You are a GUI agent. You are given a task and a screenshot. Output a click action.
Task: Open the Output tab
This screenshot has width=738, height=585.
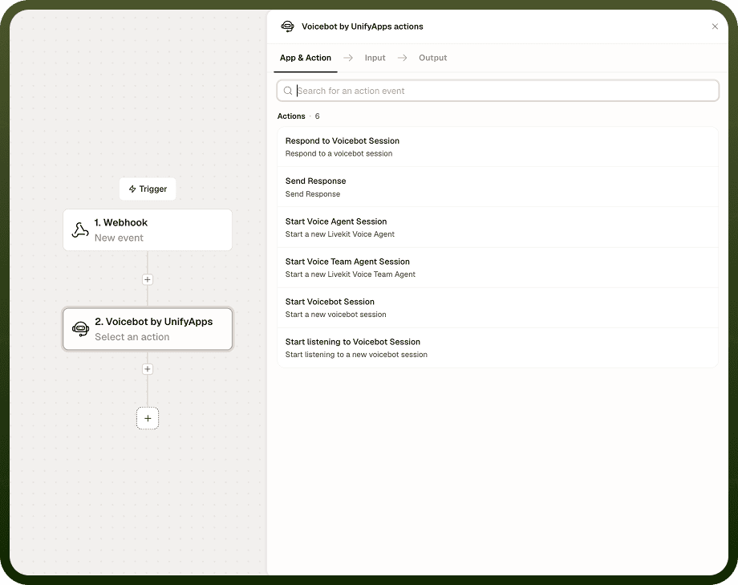[x=432, y=58]
